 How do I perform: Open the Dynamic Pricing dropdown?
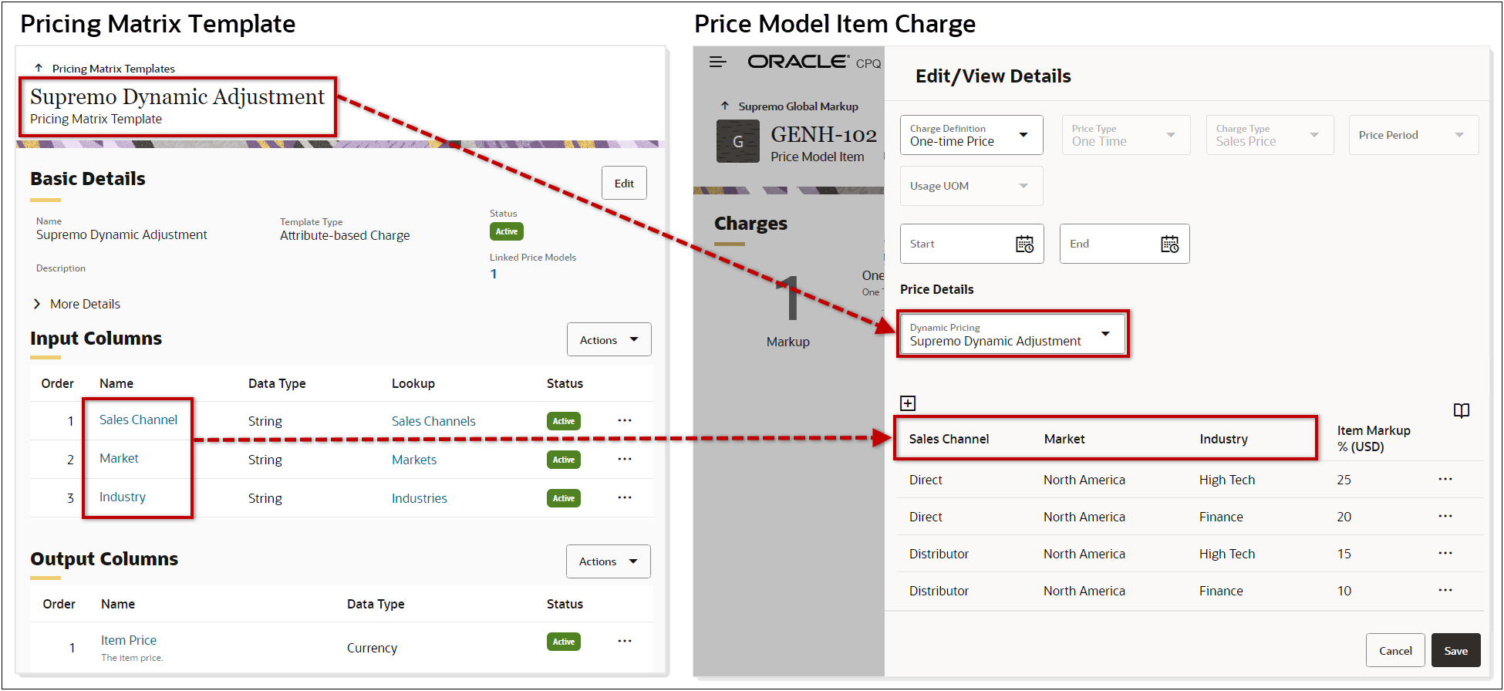(1012, 334)
